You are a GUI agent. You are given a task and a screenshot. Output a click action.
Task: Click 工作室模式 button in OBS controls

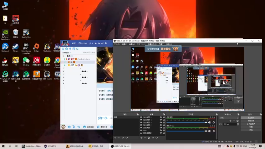(x=251, y=124)
